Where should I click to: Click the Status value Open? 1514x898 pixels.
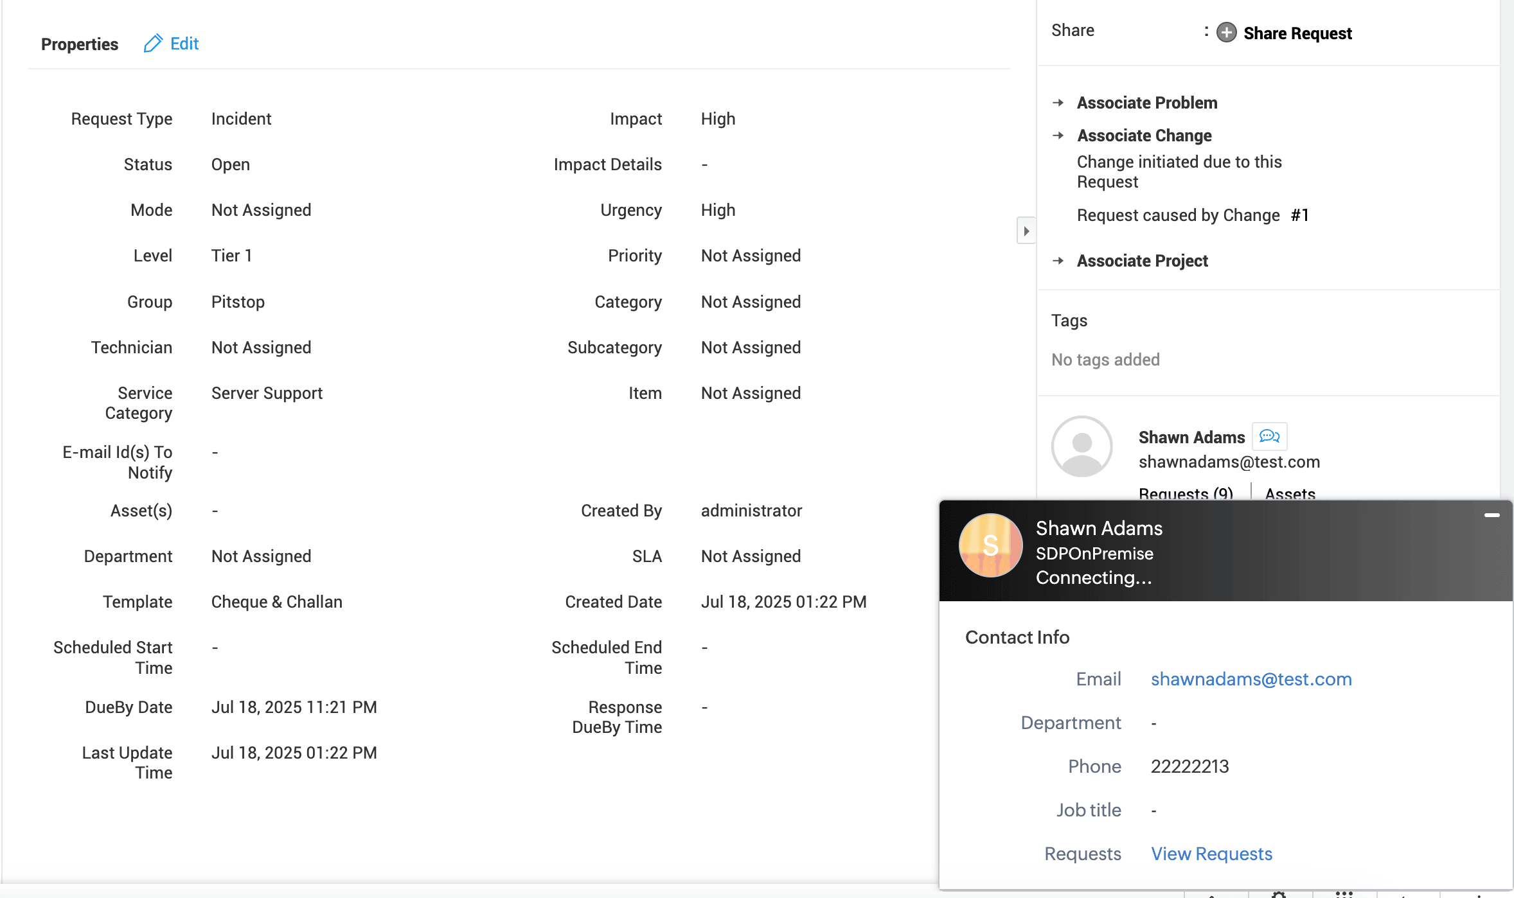(230, 164)
